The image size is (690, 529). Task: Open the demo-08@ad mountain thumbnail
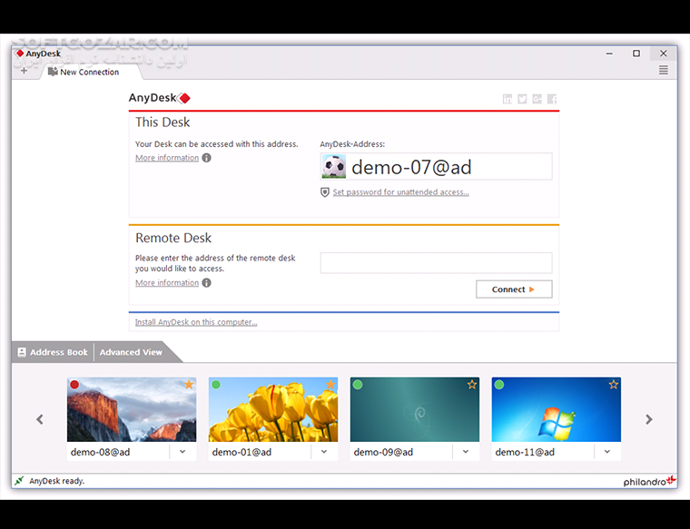pyautogui.click(x=132, y=409)
